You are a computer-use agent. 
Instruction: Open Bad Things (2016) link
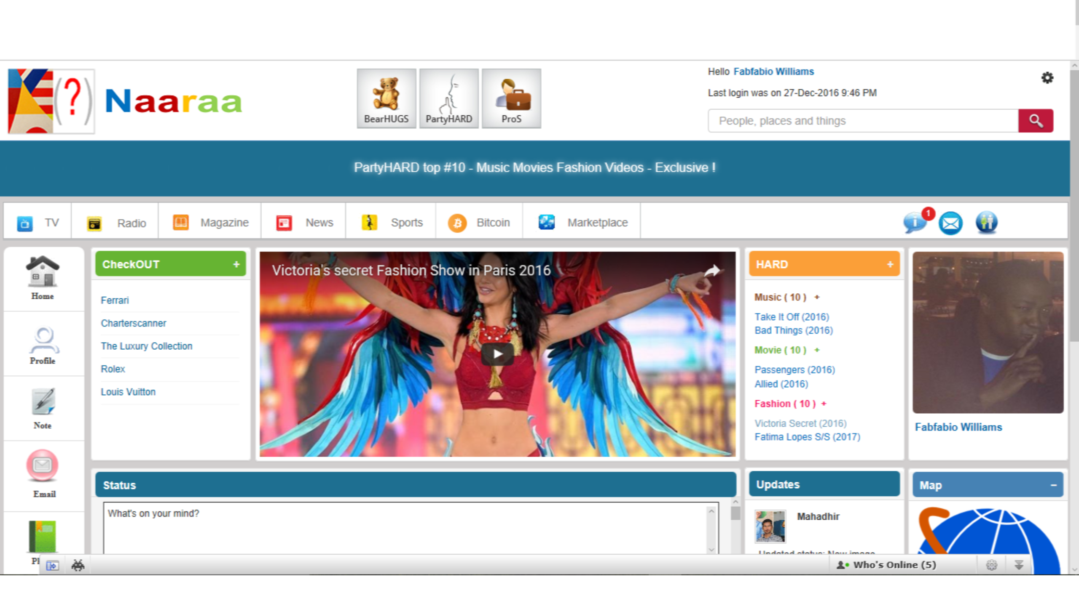tap(794, 330)
